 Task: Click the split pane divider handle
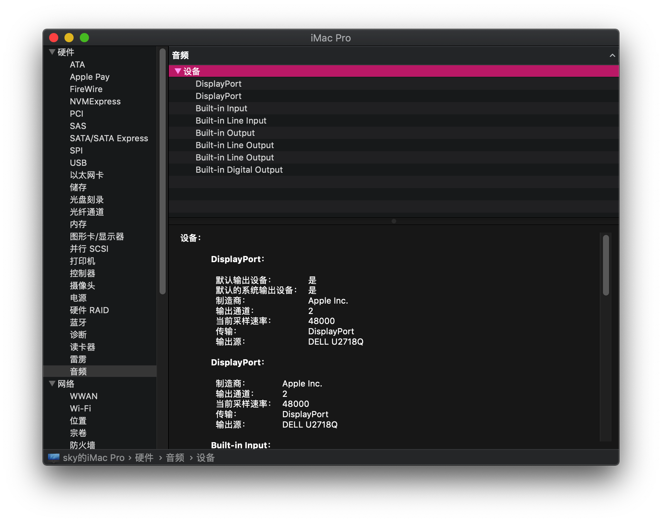point(394,221)
